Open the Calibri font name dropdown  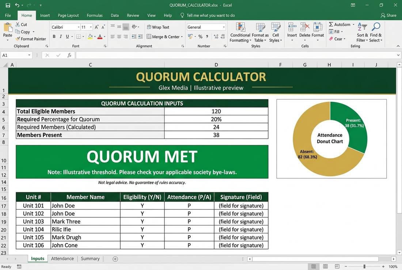click(x=79, y=27)
